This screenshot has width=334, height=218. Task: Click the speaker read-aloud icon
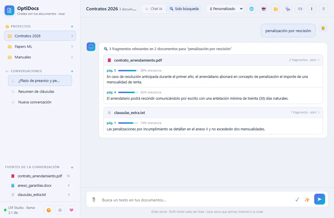pyautogui.click(x=300, y=9)
